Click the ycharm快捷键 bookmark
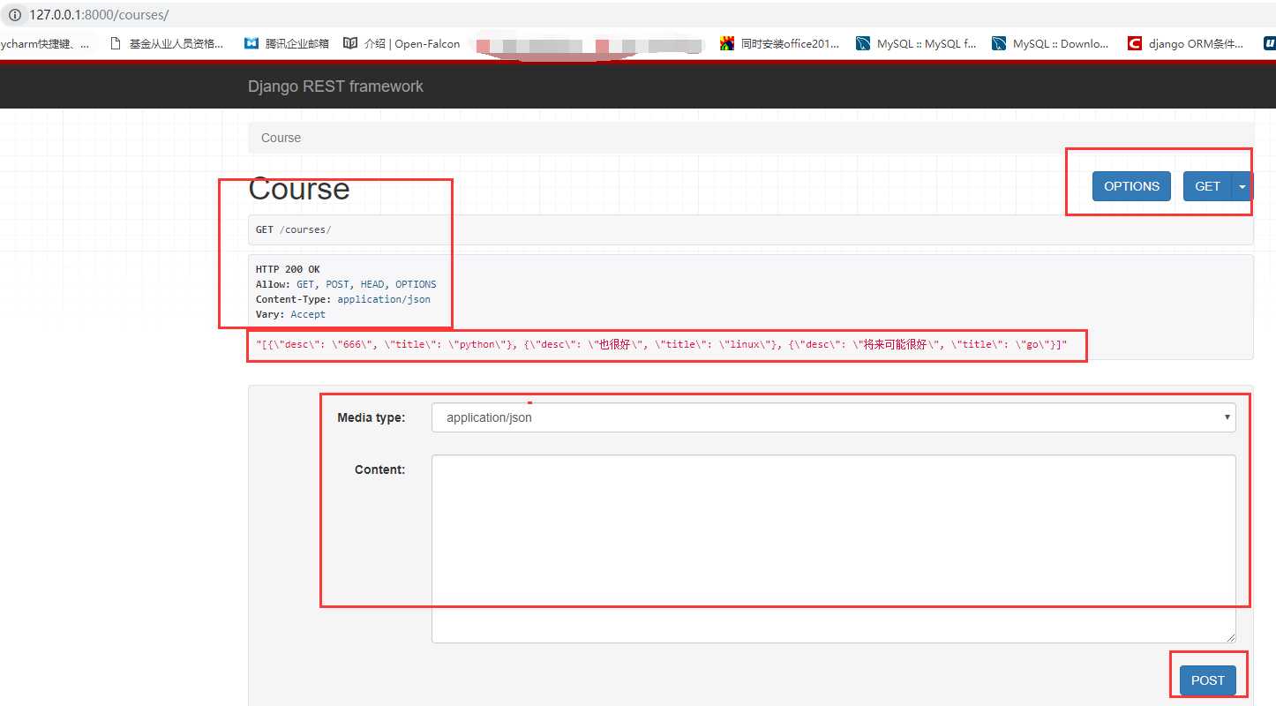The image size is (1276, 706). coord(44,42)
